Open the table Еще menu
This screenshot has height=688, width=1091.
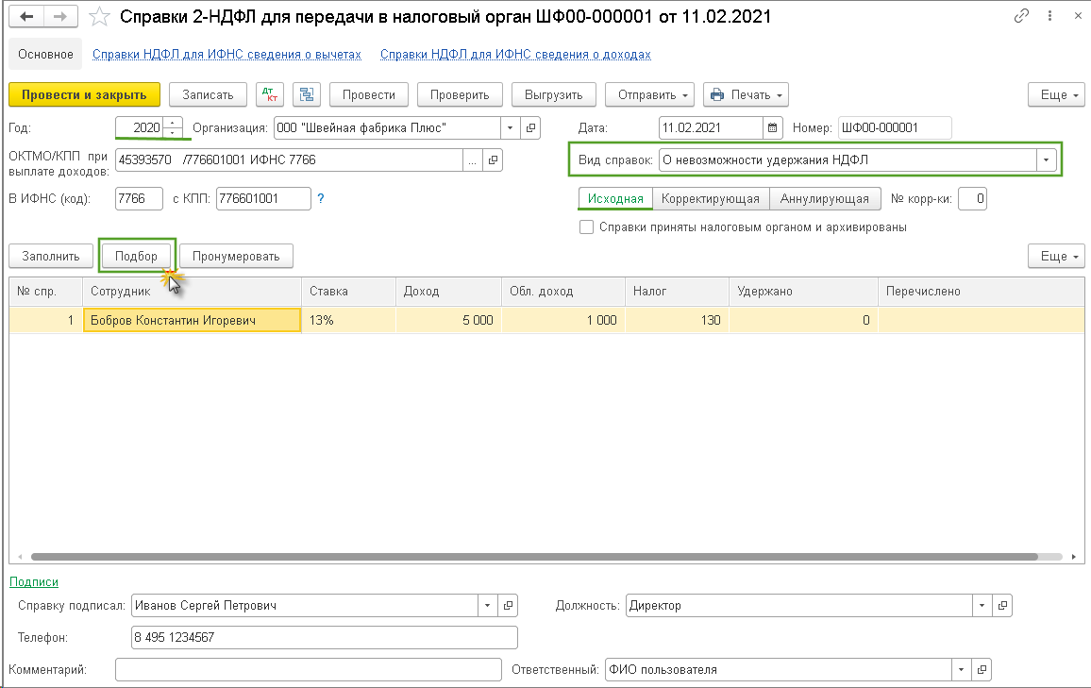(x=1056, y=256)
